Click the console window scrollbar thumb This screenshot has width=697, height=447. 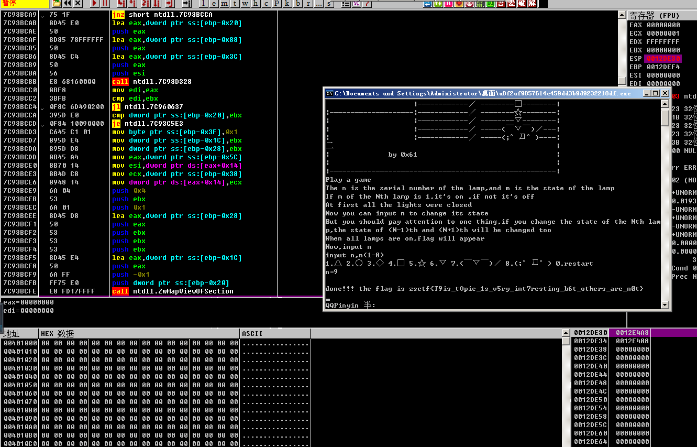[665, 117]
